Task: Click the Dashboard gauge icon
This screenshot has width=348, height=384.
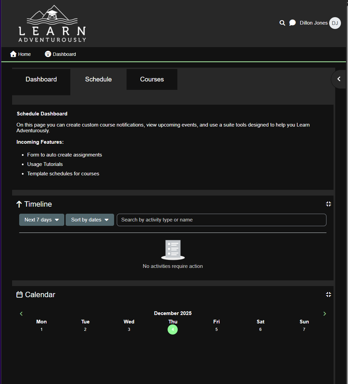Action: pos(48,54)
